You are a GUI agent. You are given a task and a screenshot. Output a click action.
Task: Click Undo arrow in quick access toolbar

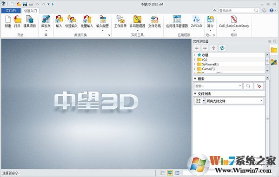[37, 4]
